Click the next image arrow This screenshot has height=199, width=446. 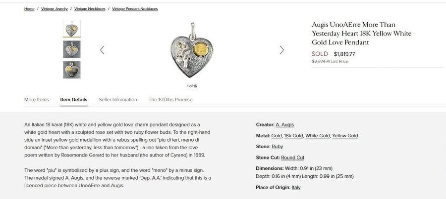(x=282, y=50)
